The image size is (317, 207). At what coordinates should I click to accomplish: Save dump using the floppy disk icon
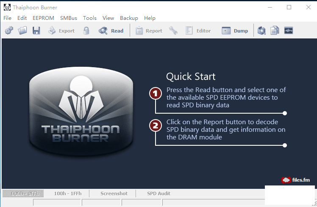pyautogui.click(x=36, y=30)
